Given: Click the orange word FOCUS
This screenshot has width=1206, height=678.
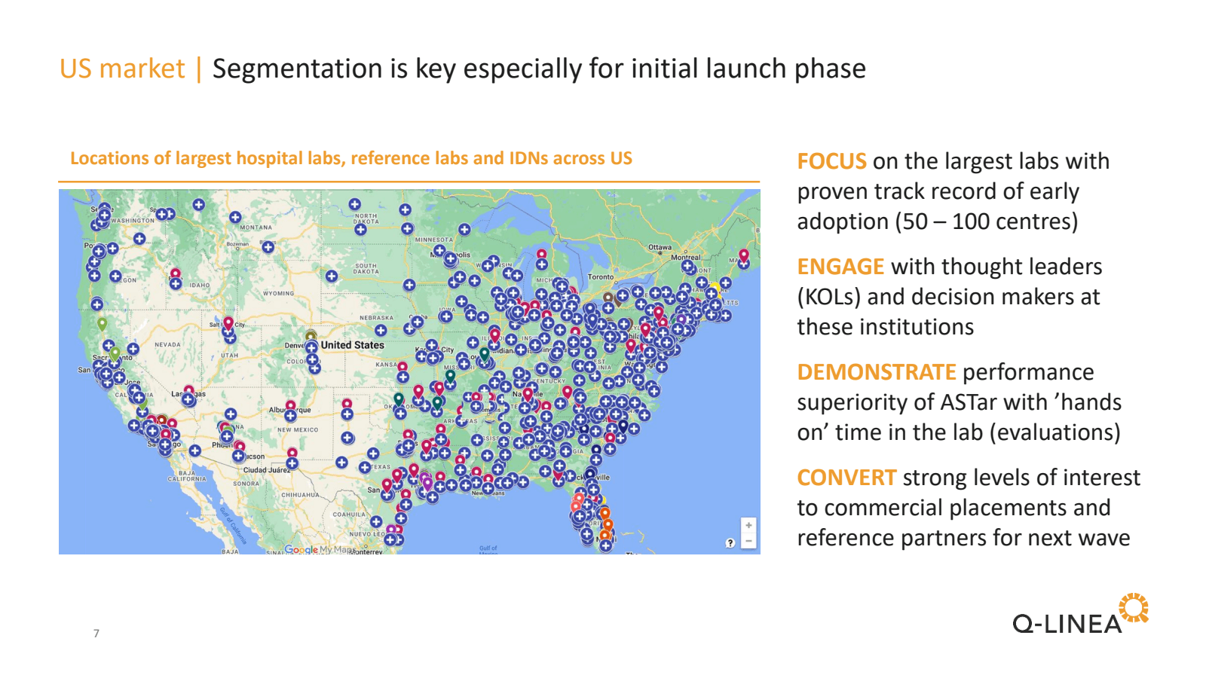Looking at the screenshot, I should pos(831,161).
